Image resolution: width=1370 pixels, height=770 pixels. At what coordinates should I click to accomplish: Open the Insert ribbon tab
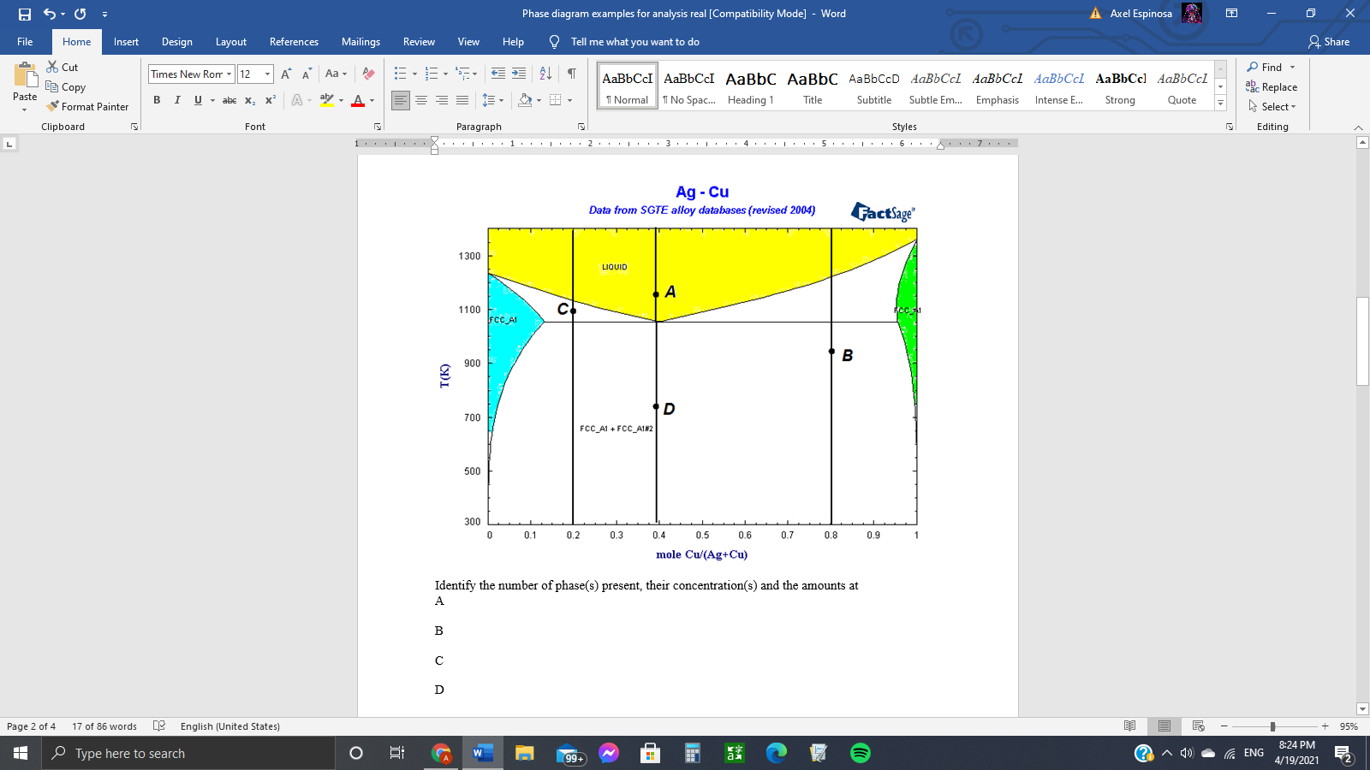(126, 42)
